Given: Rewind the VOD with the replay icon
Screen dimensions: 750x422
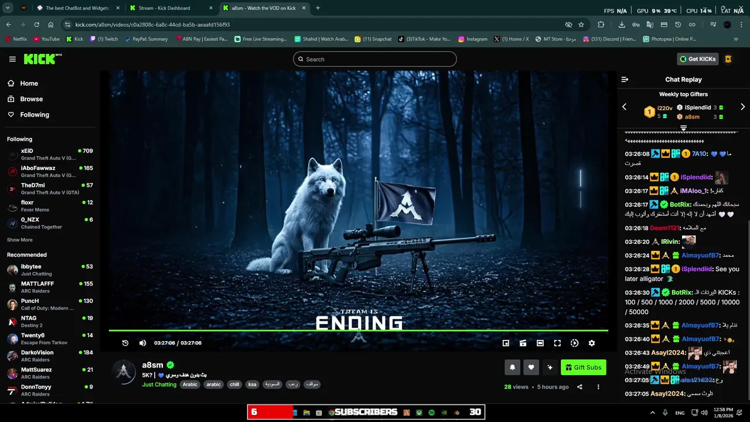Looking at the screenshot, I should [125, 343].
